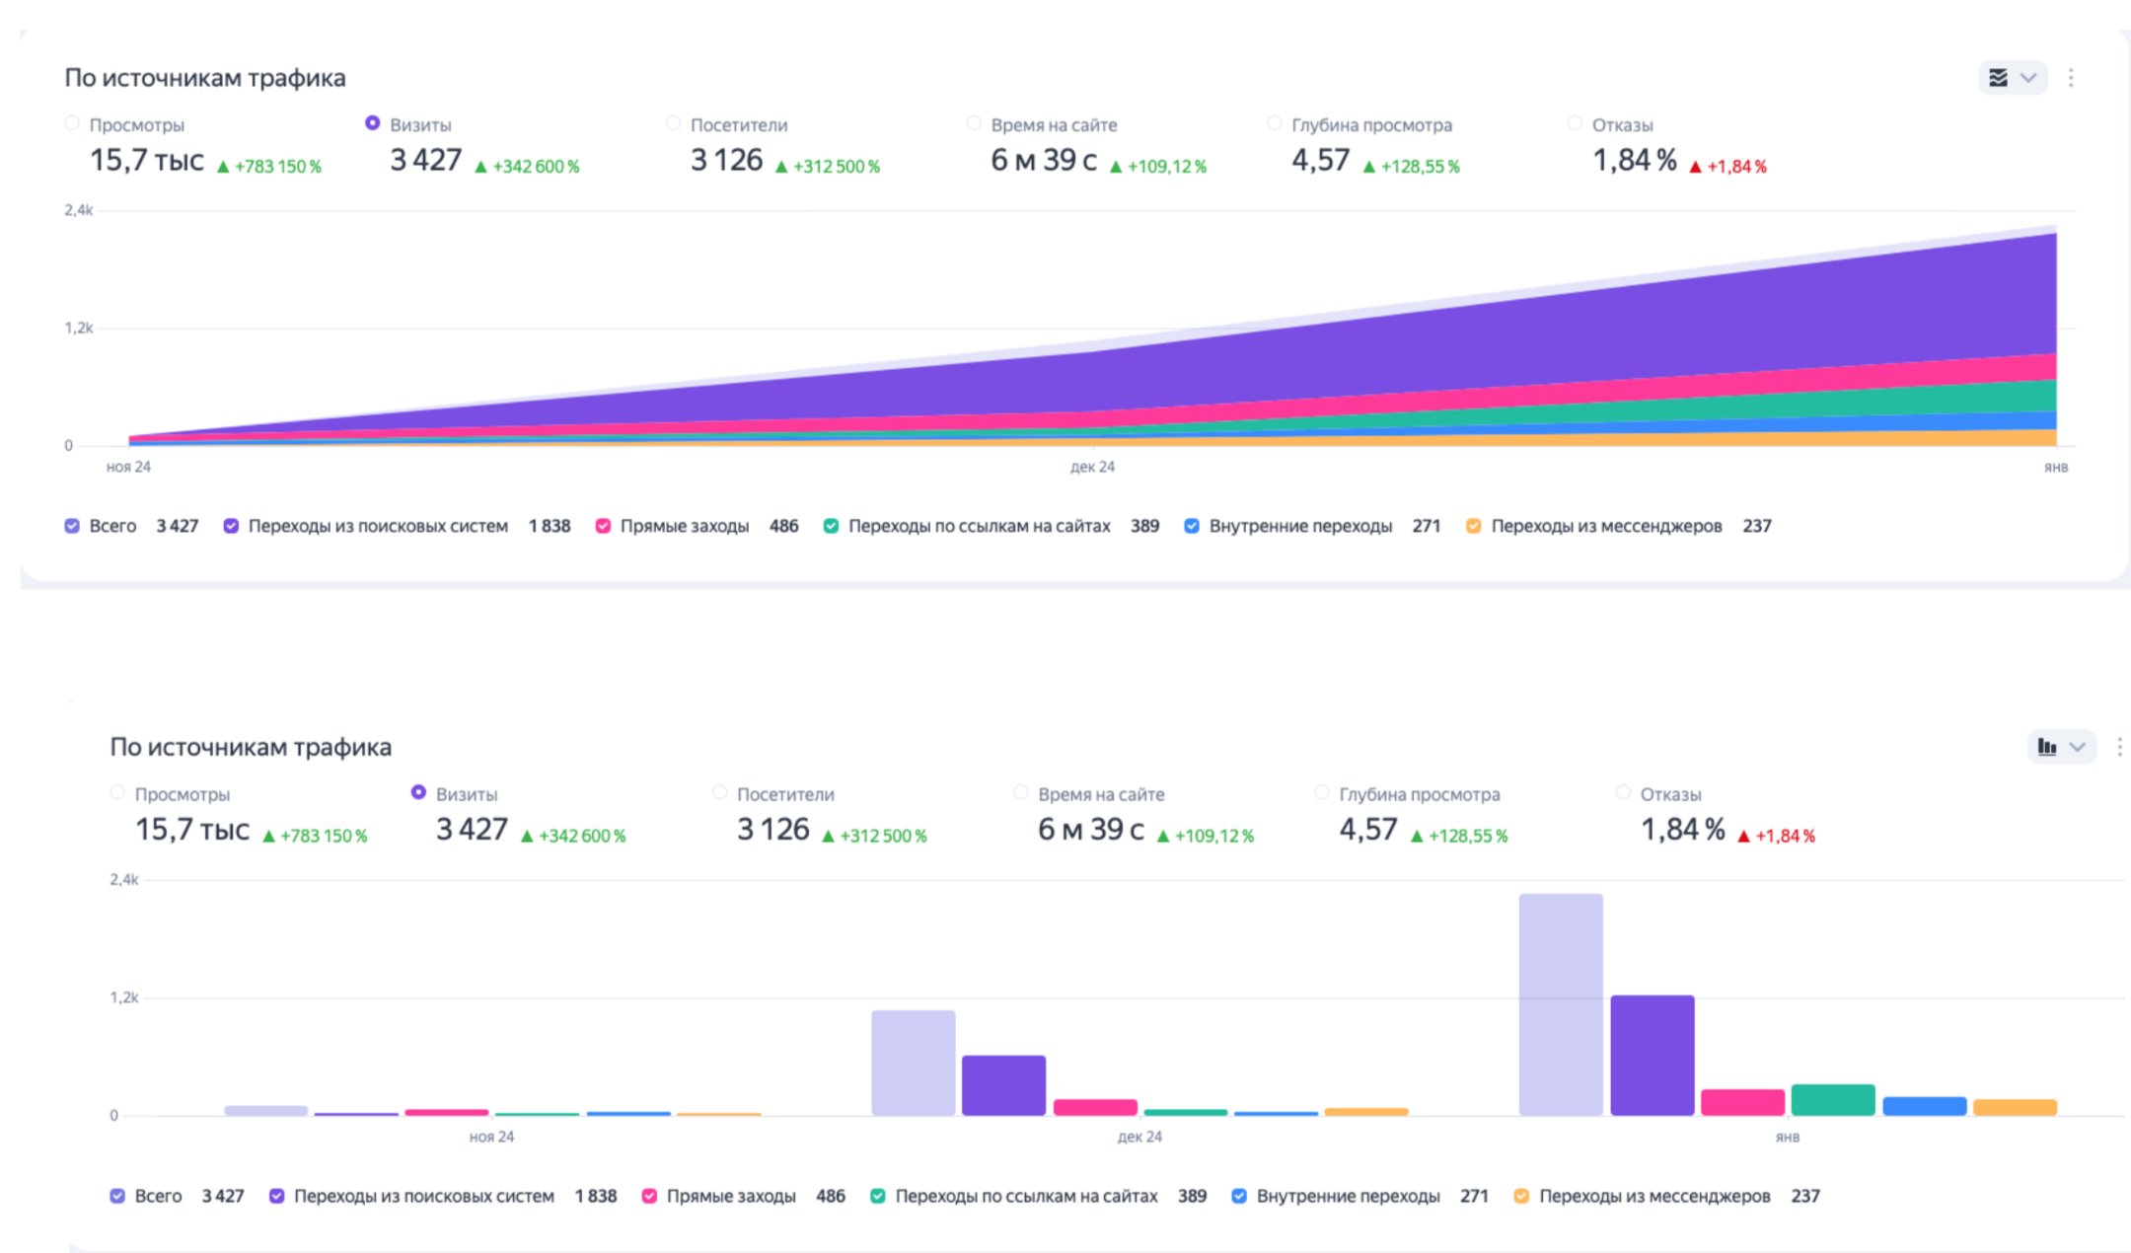This screenshot has height=1253, width=2131.
Task: Select Визиты metric in bottom panel
Action: point(418,792)
